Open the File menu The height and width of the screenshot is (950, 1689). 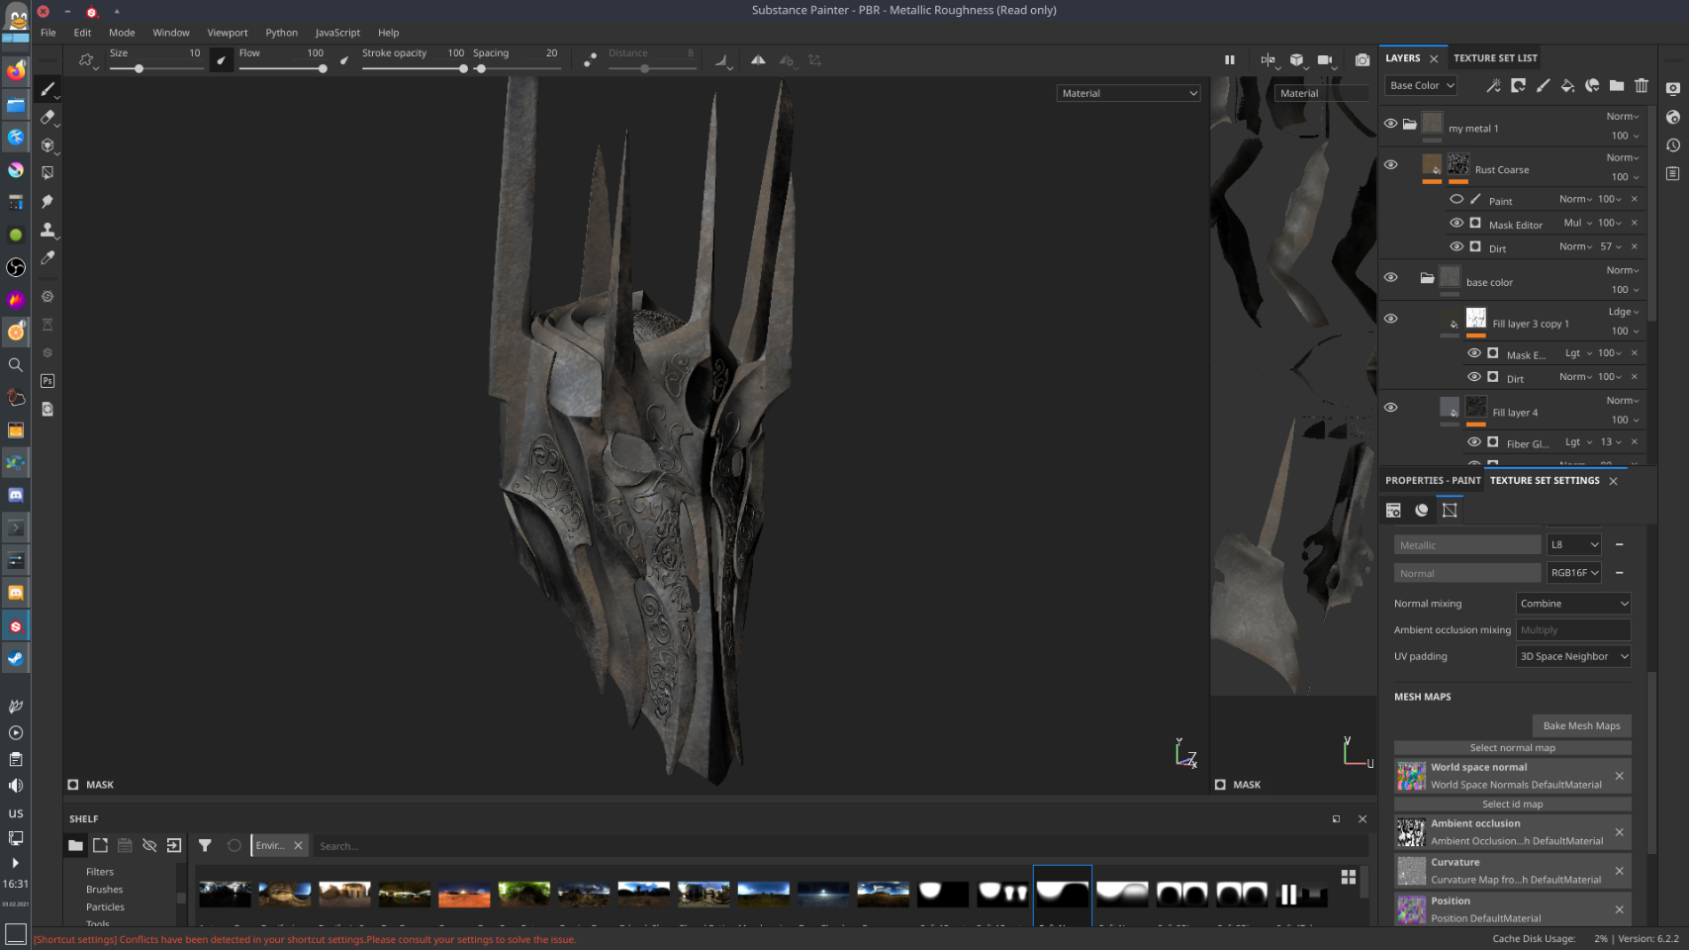point(48,33)
